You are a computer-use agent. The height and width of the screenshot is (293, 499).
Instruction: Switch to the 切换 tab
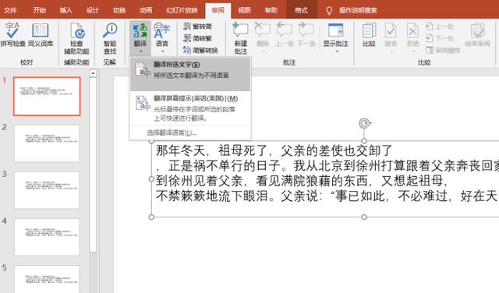(119, 10)
